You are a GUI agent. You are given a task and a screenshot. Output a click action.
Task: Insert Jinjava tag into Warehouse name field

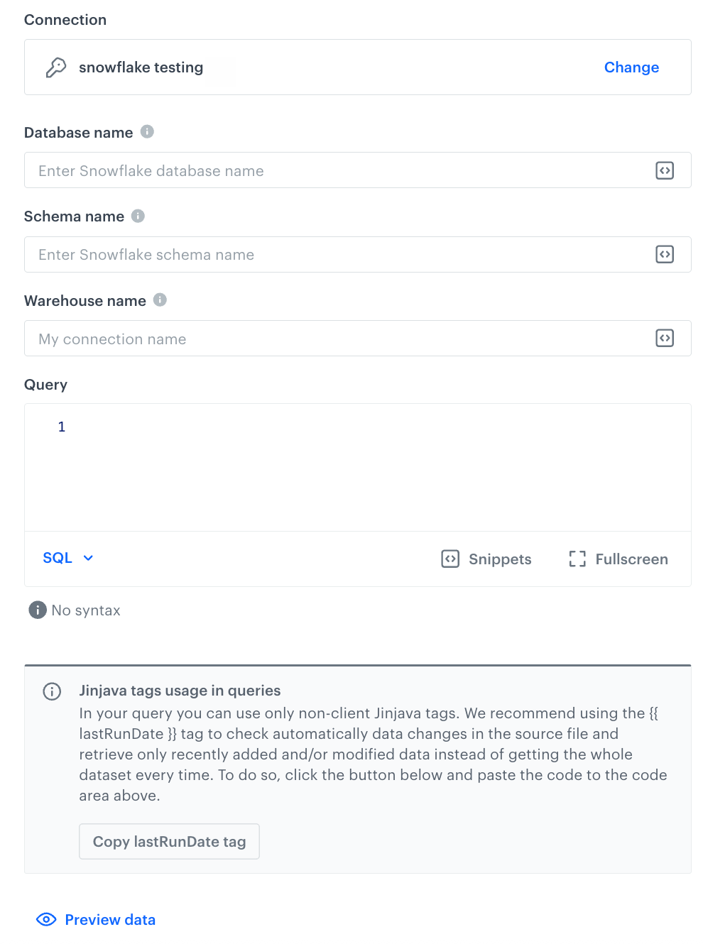(x=665, y=339)
